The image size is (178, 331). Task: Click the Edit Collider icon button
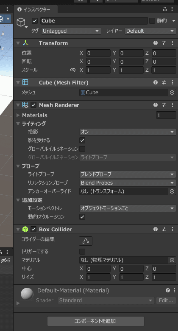coord(86,241)
